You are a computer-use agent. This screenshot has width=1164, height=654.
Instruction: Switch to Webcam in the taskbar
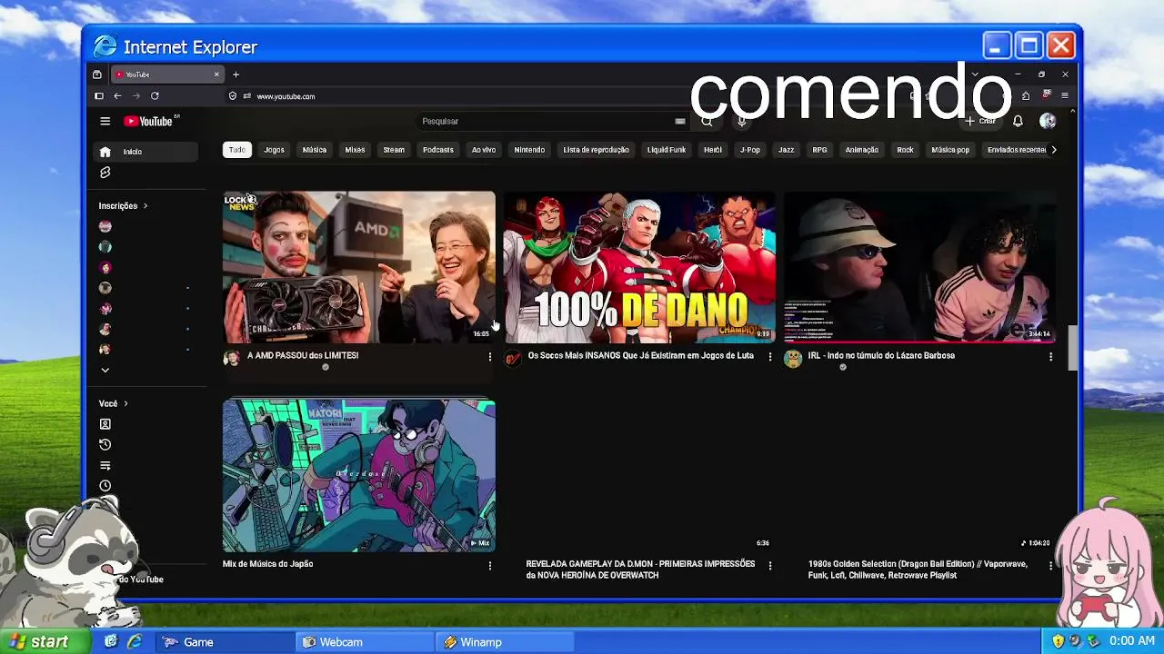pyautogui.click(x=364, y=642)
